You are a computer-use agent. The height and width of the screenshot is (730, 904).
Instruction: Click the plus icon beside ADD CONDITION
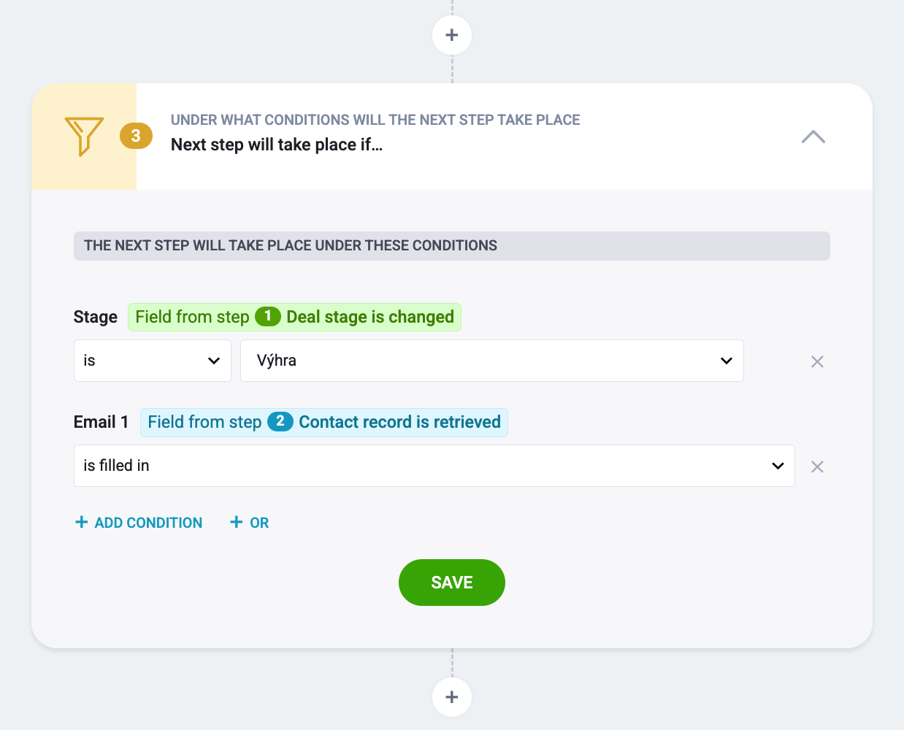pos(82,522)
